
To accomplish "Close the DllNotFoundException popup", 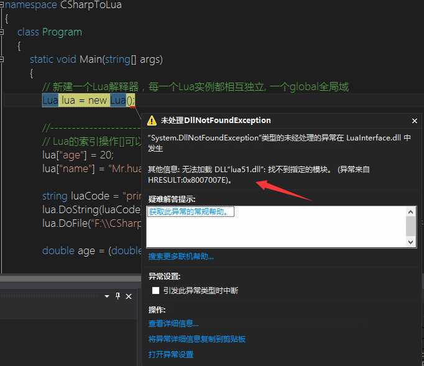I will (x=414, y=121).
